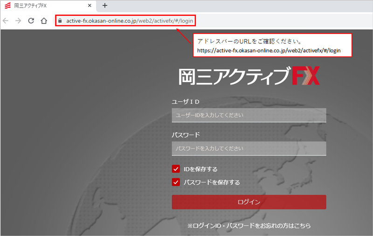
Task: Click the browser back arrow
Action: [6, 21]
